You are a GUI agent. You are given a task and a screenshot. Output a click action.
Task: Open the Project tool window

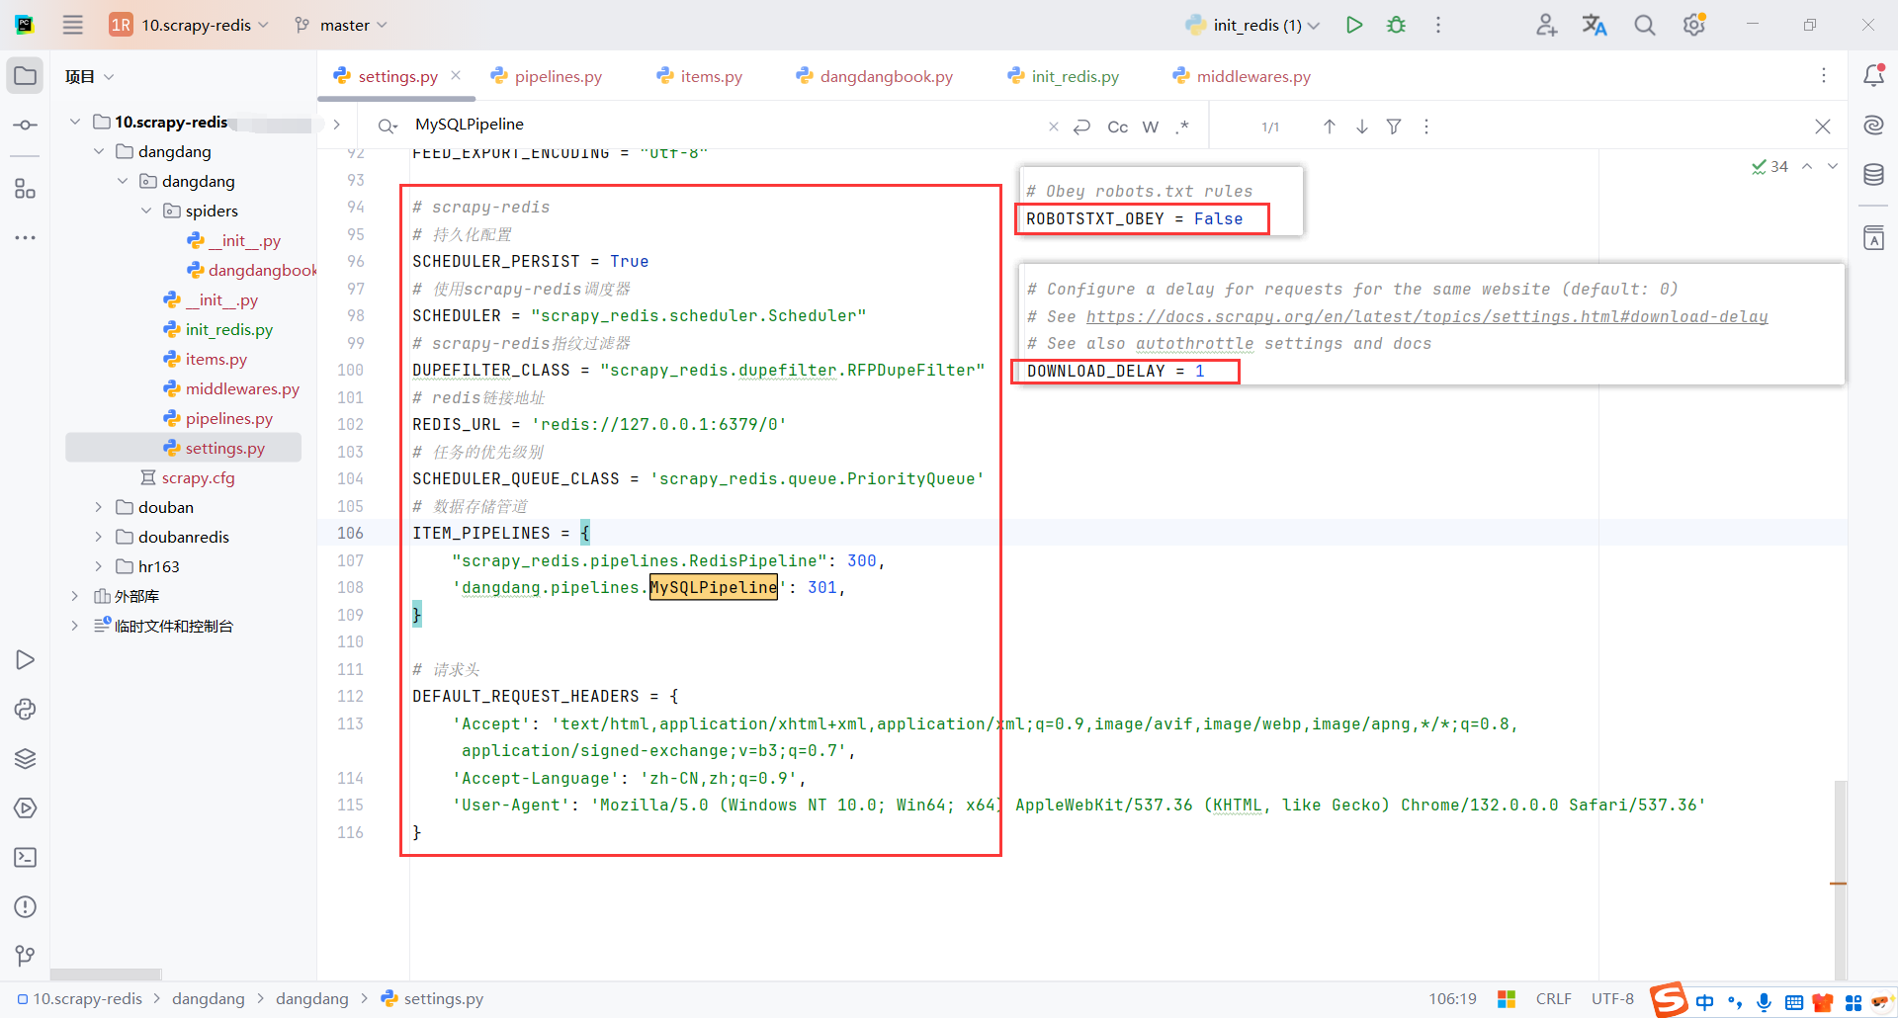click(25, 76)
